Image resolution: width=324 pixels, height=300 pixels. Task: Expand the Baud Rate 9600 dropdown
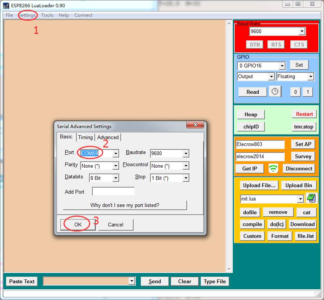tap(302, 31)
